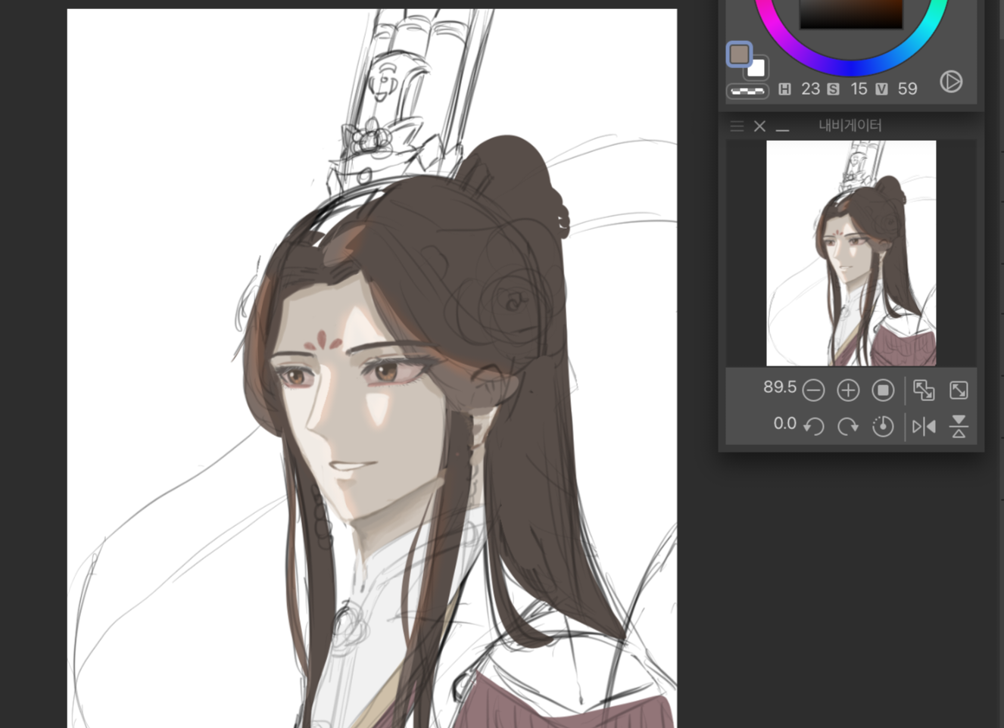
Task: Rotate the canvas view left
Action: click(813, 427)
